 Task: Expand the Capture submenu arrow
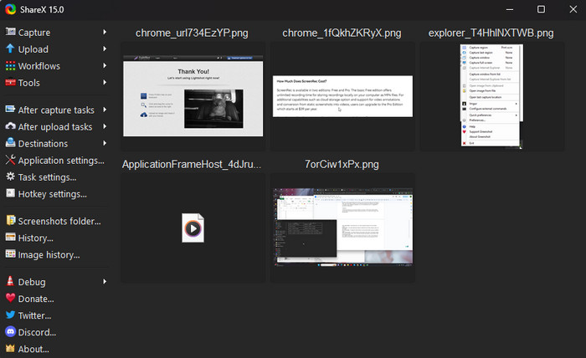click(105, 32)
